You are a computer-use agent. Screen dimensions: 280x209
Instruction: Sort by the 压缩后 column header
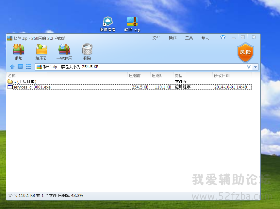(x=162, y=76)
